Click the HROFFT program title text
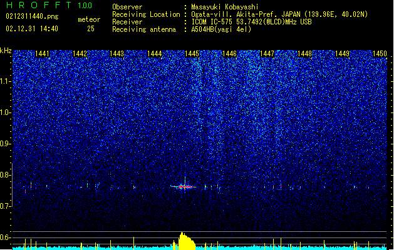The height and width of the screenshot is (250, 394). (39, 5)
